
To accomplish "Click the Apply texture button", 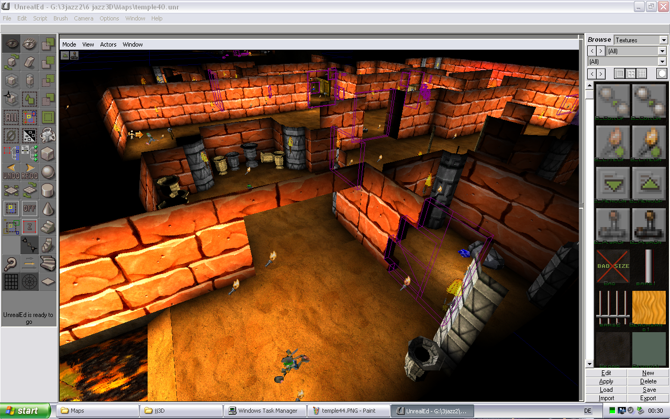I will click(606, 381).
